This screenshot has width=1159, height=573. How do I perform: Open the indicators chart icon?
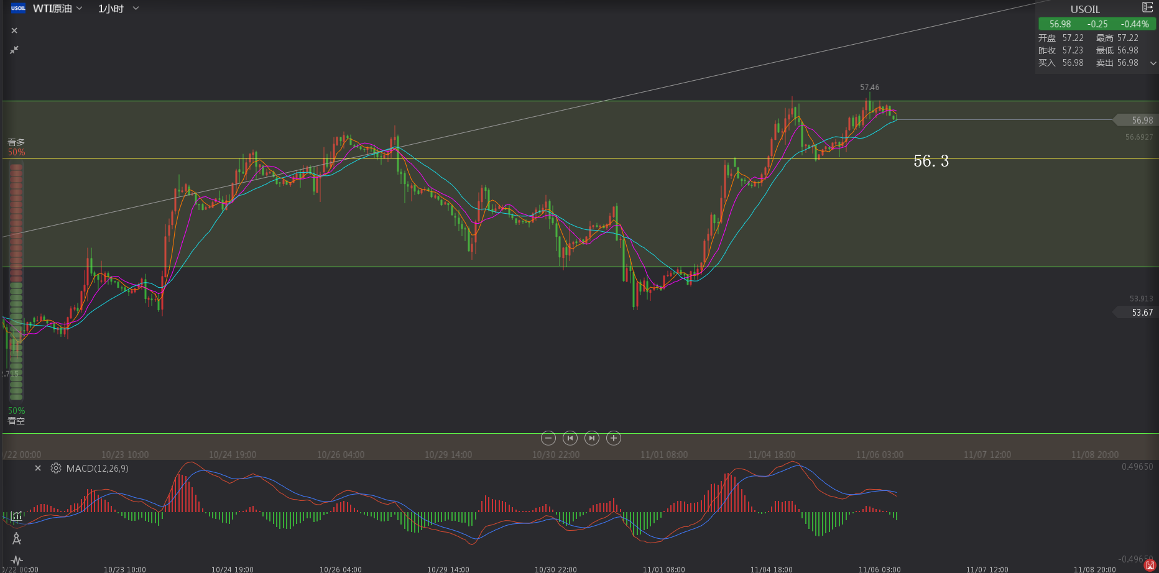pyautogui.click(x=17, y=516)
